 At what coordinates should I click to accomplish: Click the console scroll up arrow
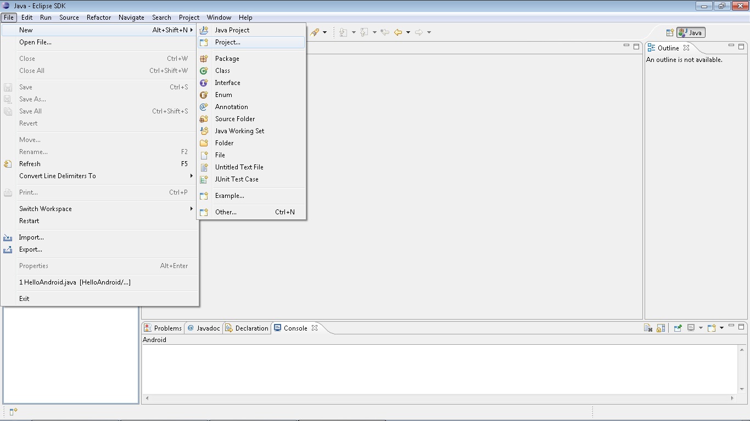pyautogui.click(x=742, y=349)
